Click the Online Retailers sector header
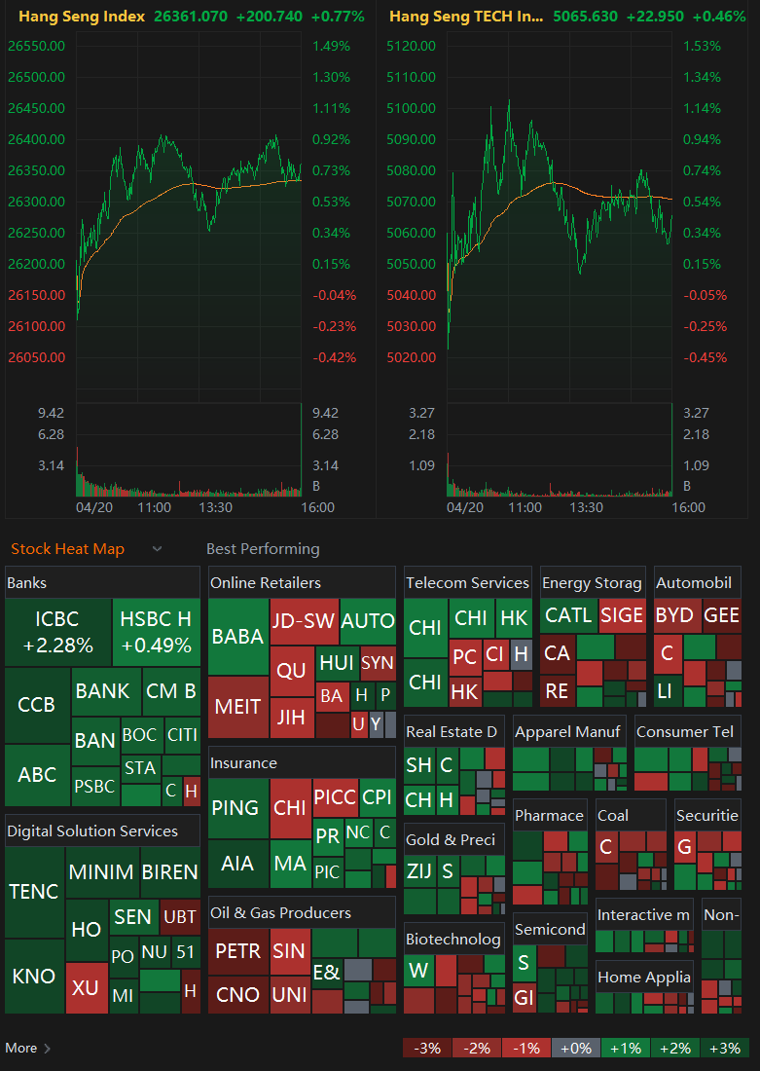This screenshot has width=760, height=1071. (x=302, y=583)
